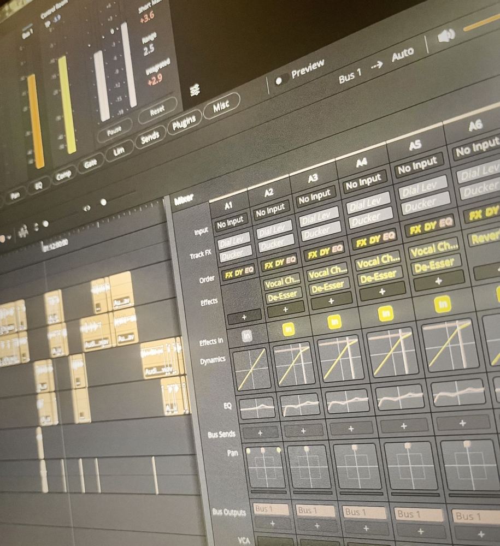Open the A2 No Input dropdown
The width and height of the screenshot is (500, 546).
pos(270,210)
